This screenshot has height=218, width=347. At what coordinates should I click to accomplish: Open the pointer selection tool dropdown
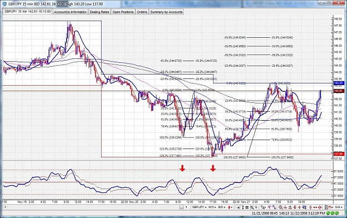click(264, 207)
